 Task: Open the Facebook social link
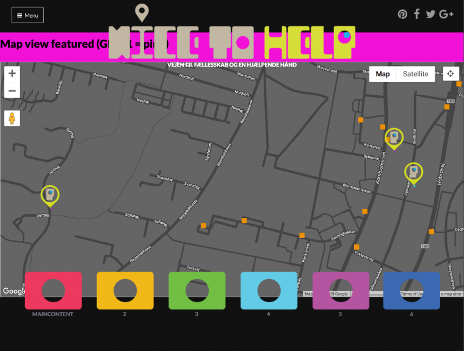[416, 14]
